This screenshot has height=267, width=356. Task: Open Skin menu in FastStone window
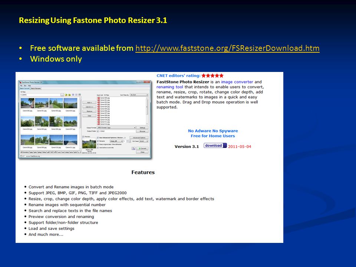[25, 86]
